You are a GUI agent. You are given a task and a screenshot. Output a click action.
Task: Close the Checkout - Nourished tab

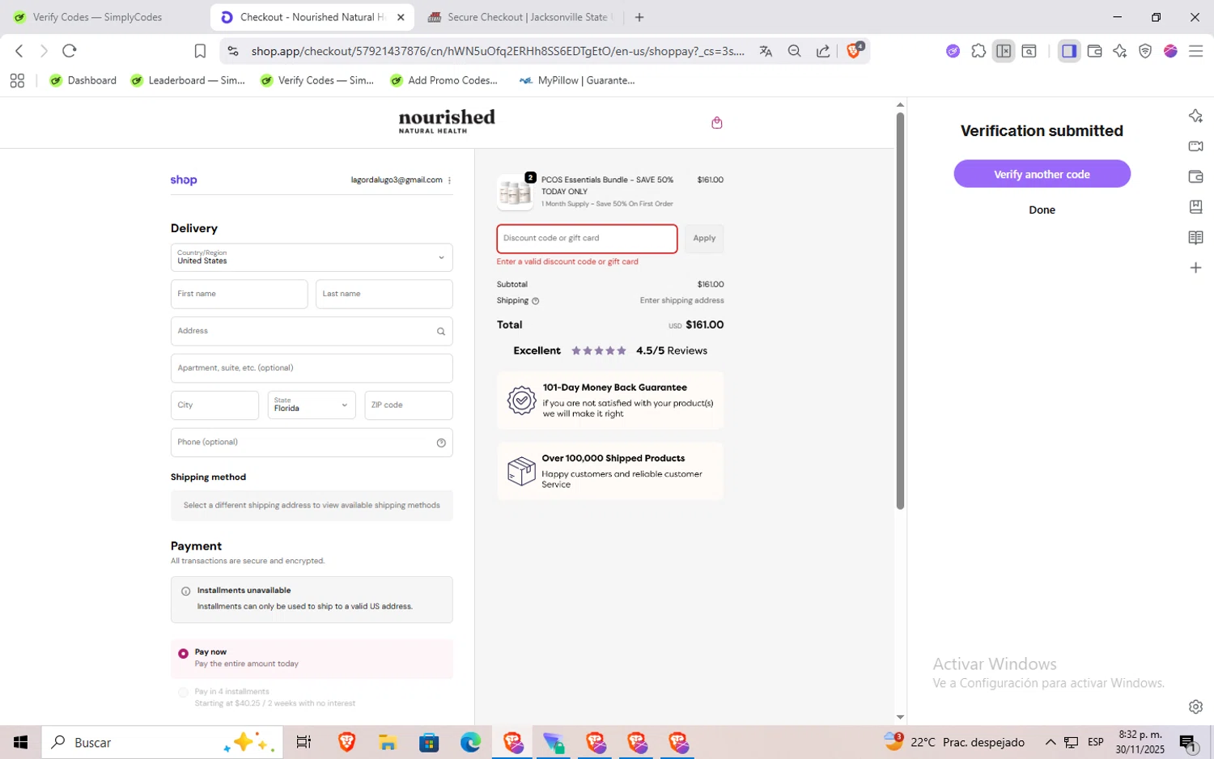(x=401, y=17)
